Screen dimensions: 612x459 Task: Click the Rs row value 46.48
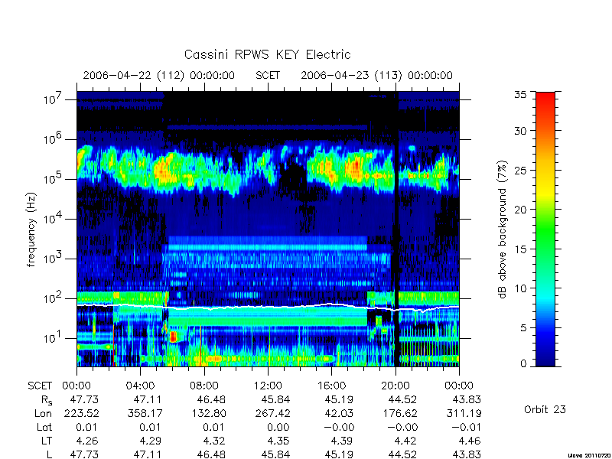click(211, 399)
